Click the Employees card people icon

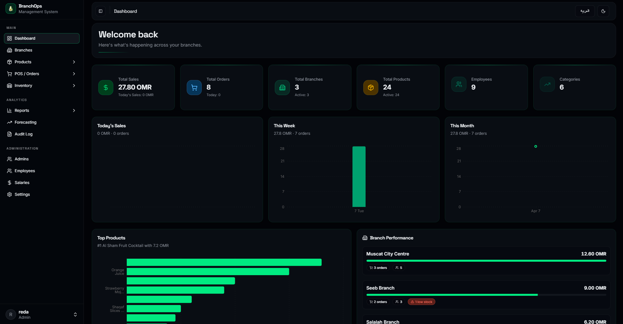pos(459,84)
